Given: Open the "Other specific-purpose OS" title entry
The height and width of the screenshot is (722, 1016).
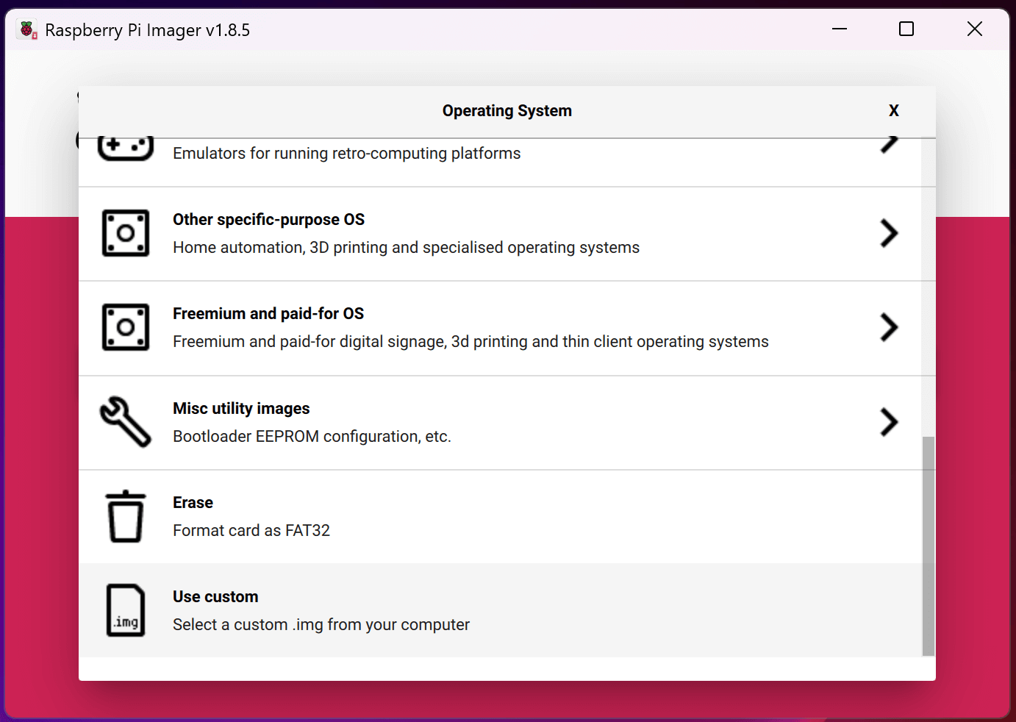Looking at the screenshot, I should pyautogui.click(x=268, y=220).
